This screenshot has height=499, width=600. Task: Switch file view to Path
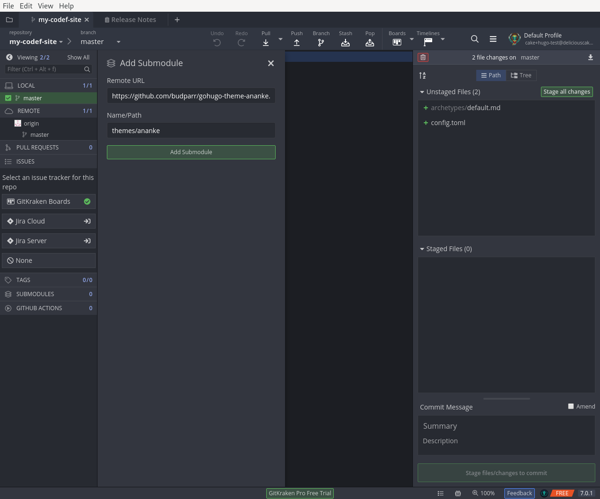point(491,75)
